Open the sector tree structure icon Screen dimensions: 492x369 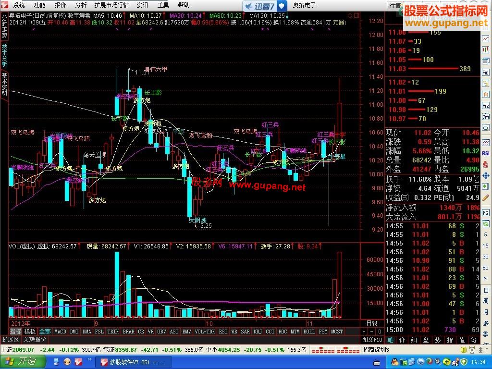tap(485, 83)
